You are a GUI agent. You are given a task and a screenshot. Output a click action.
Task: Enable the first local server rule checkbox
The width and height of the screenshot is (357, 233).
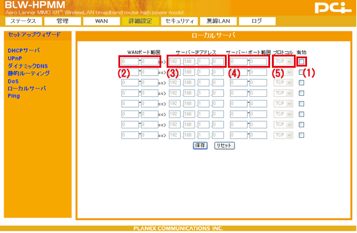[x=302, y=61]
